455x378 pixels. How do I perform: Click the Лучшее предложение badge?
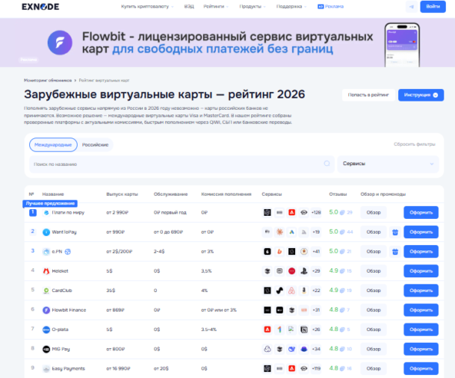(x=50, y=204)
